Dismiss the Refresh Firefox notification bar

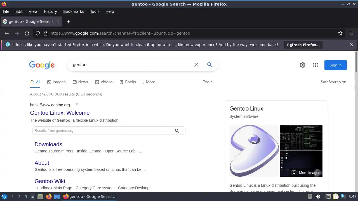[x=351, y=44]
